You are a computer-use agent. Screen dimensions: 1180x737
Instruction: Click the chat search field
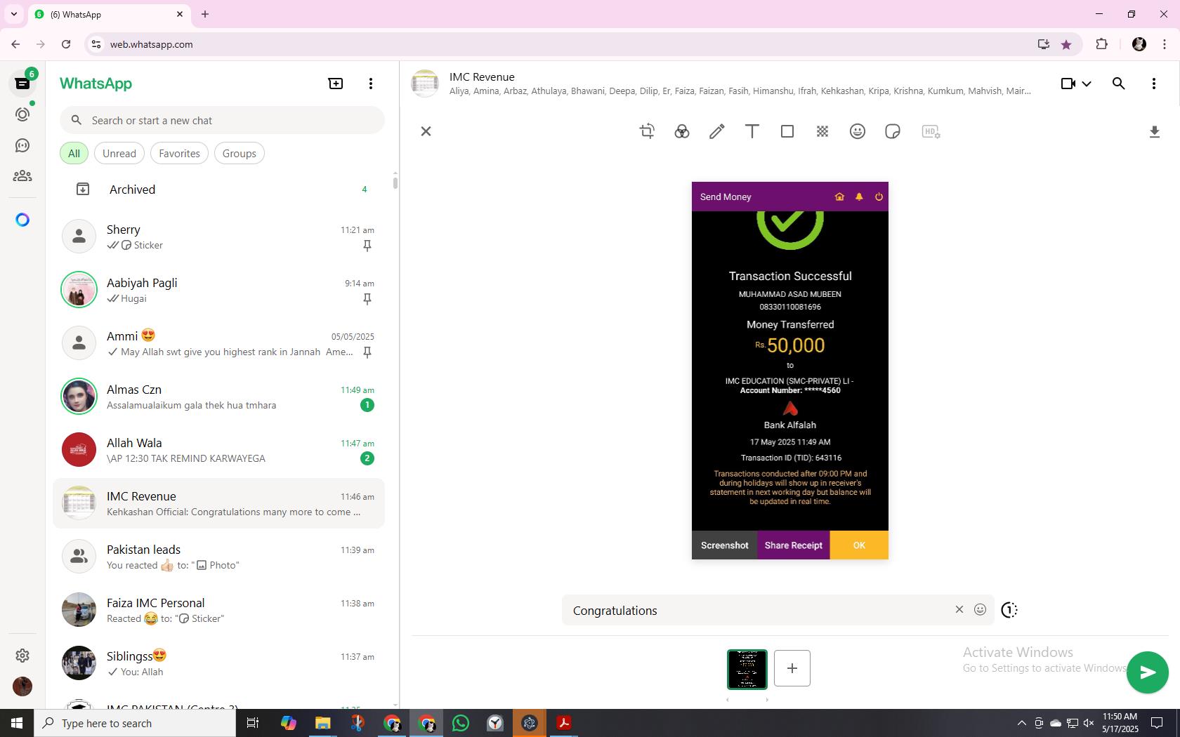tap(222, 120)
